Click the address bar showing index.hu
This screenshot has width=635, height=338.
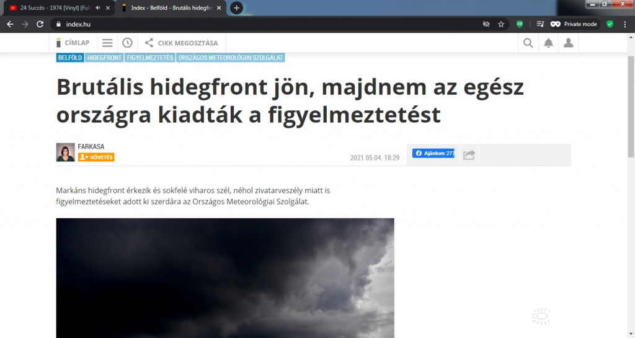(x=248, y=24)
